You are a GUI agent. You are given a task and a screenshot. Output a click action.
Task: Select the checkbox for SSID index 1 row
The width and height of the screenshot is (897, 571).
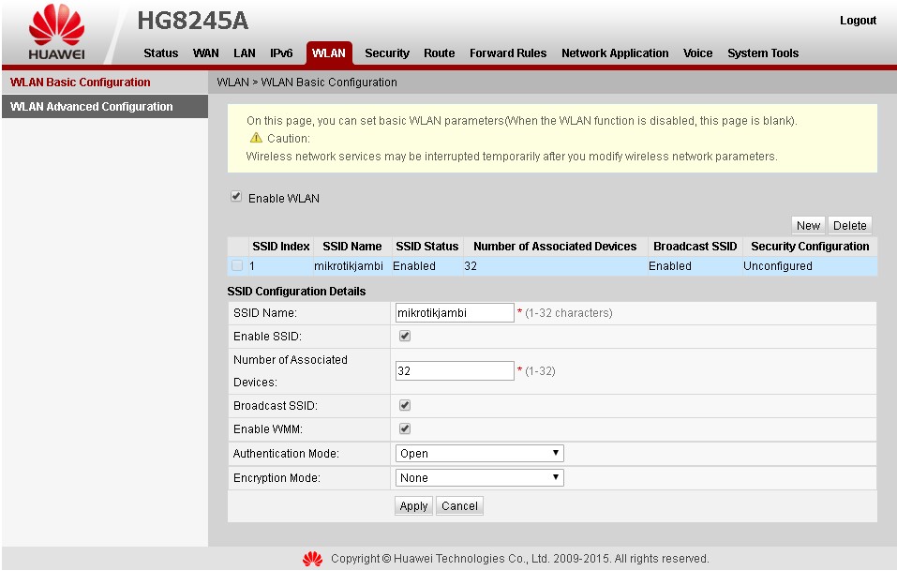tap(237, 265)
